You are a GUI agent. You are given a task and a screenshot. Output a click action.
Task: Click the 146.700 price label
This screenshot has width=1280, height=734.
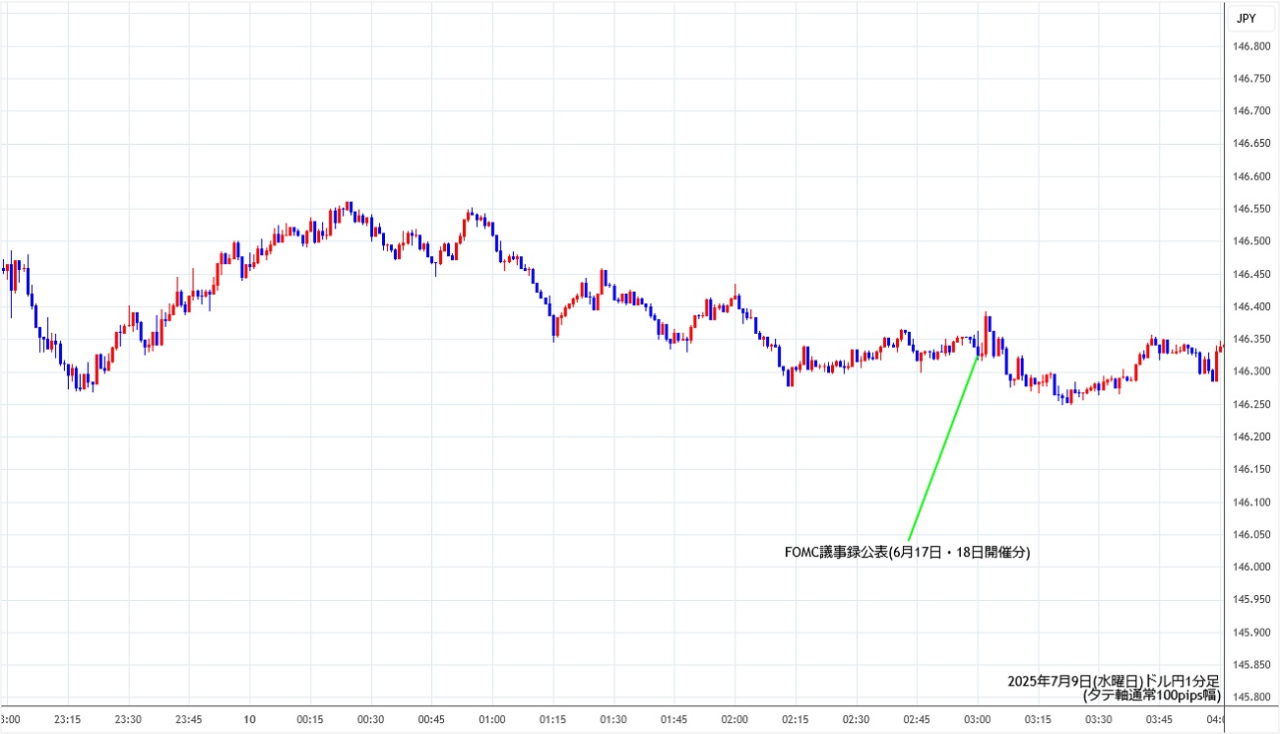click(1250, 111)
